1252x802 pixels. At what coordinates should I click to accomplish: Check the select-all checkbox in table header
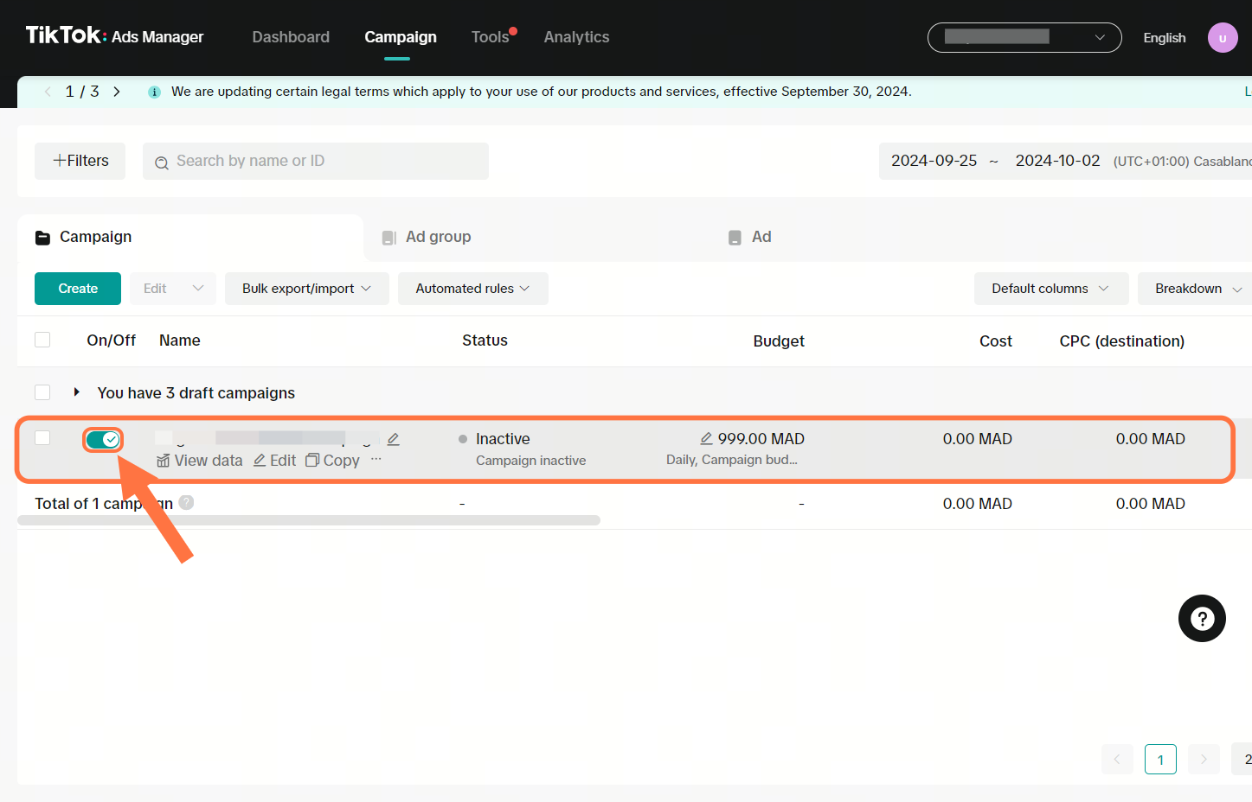(x=42, y=341)
